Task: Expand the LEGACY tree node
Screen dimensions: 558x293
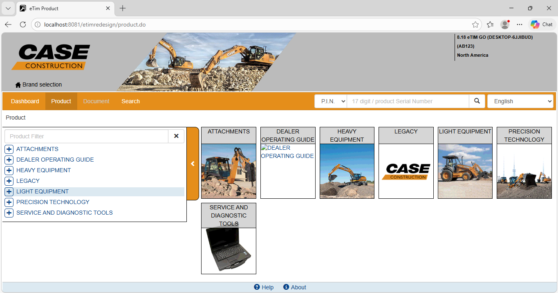Action: (x=9, y=181)
